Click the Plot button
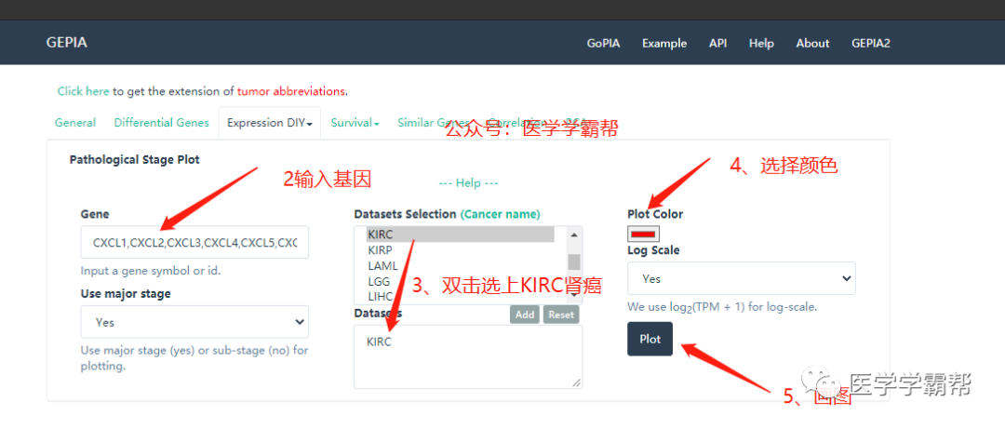The height and width of the screenshot is (429, 1005). (650, 340)
